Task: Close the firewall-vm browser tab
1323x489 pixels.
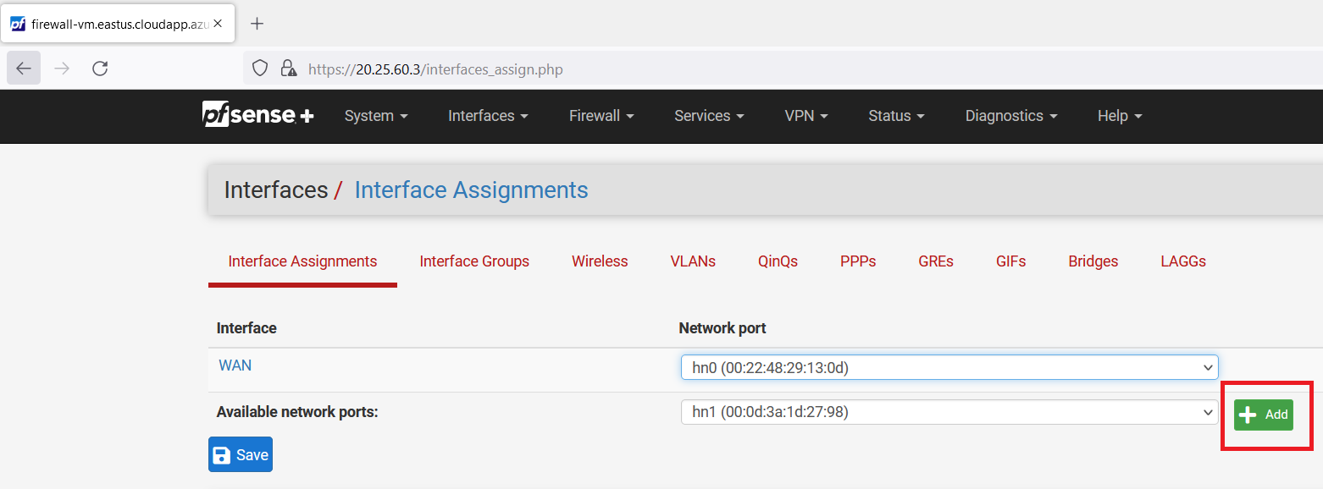Action: (218, 24)
